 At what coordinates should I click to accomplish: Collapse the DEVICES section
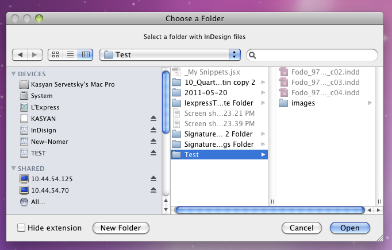tap(13, 74)
